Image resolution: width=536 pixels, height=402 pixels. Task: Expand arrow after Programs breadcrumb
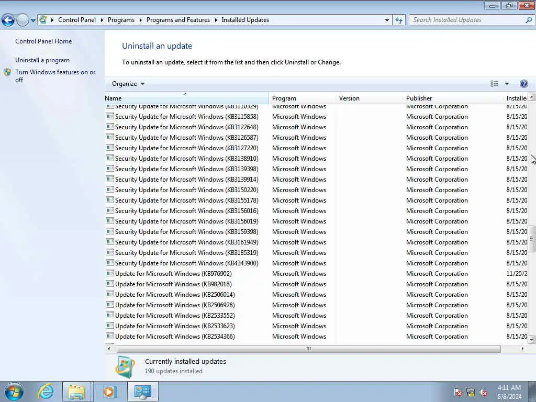coord(140,20)
